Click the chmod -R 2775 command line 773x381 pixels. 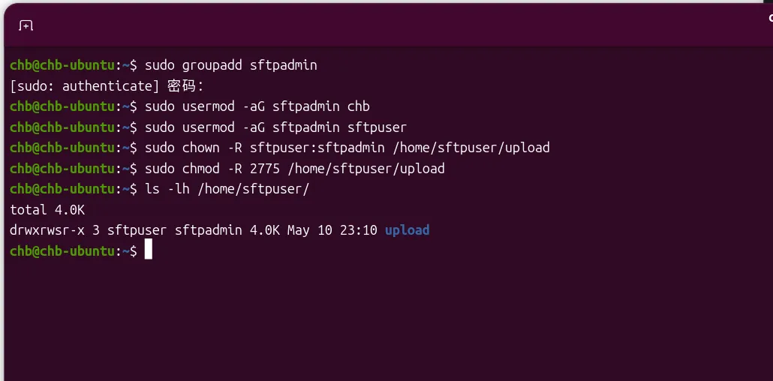click(295, 169)
